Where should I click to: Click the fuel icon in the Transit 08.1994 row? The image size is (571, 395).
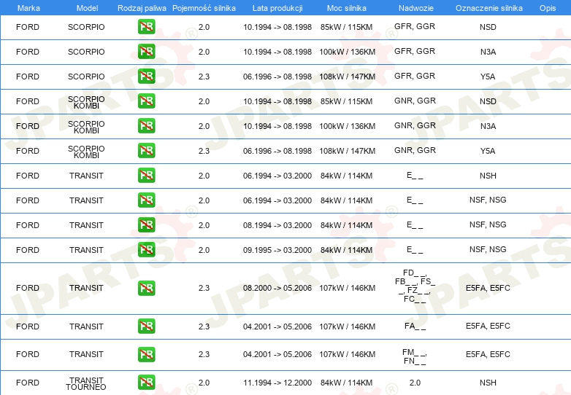pyautogui.click(x=146, y=224)
